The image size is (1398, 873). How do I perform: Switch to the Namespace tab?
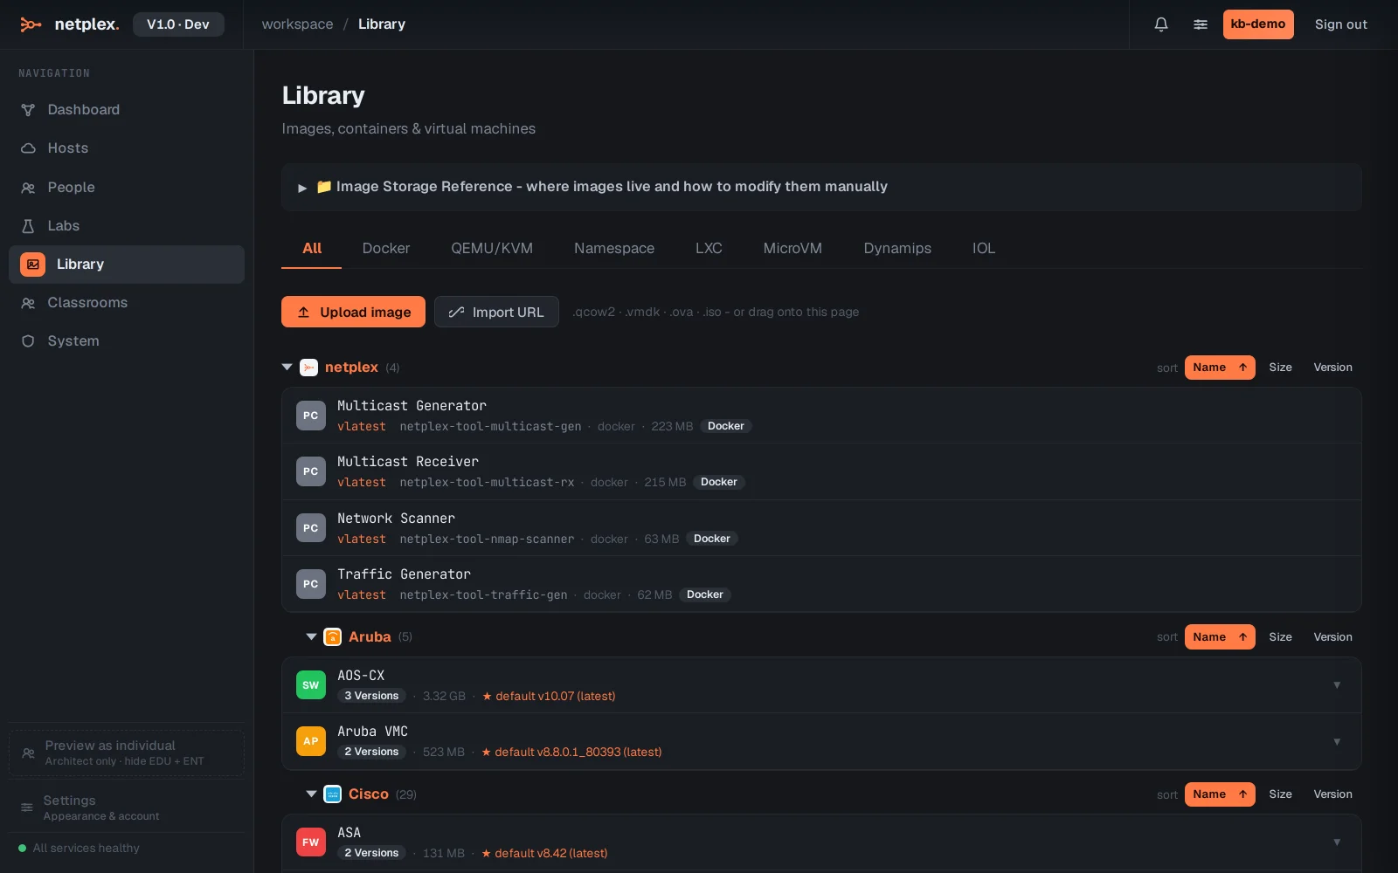click(x=614, y=249)
